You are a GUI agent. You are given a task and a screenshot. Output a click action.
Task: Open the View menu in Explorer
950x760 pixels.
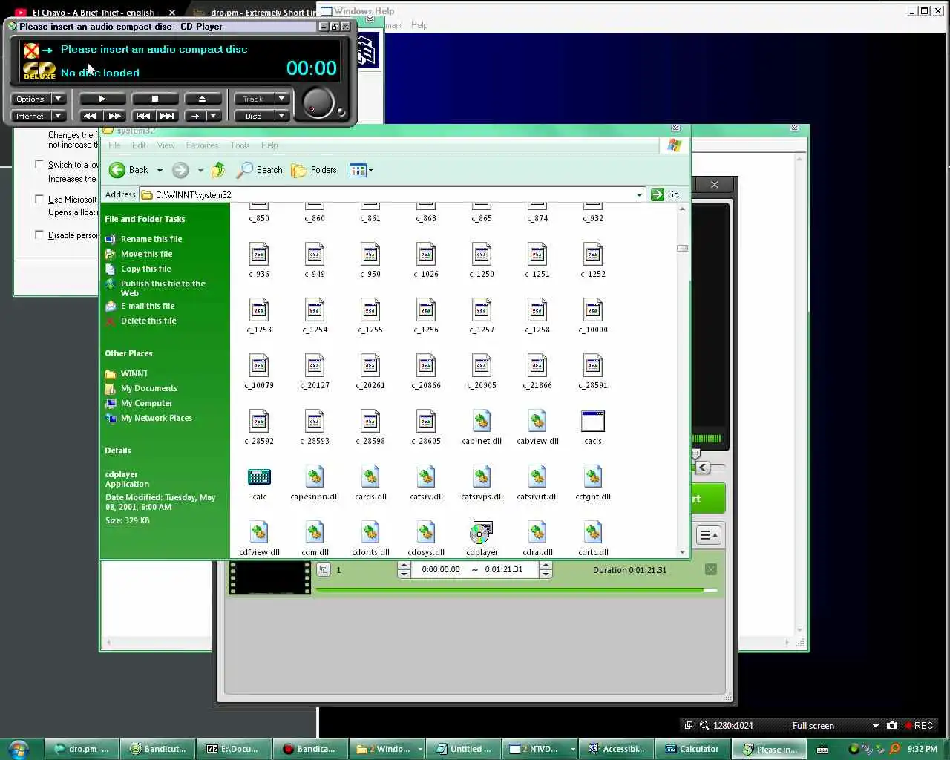tap(166, 145)
